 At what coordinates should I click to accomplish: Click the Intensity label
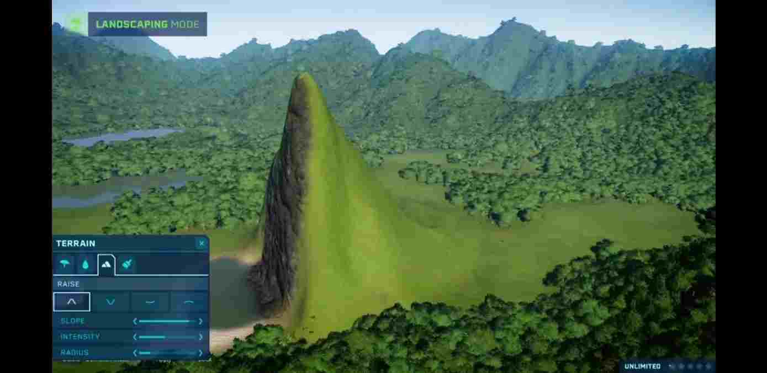click(80, 337)
